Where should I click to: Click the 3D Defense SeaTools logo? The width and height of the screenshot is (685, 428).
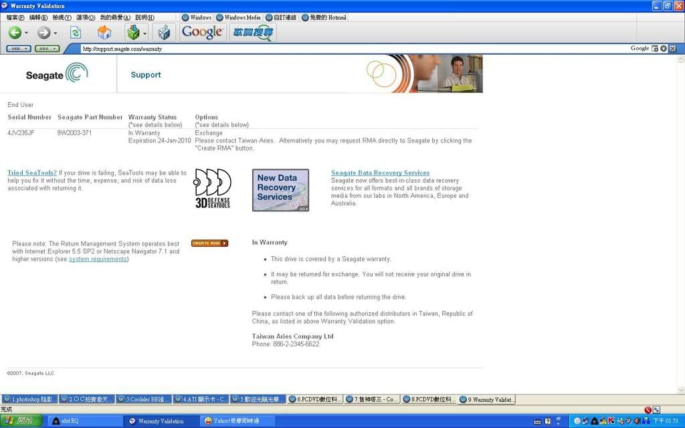pos(212,188)
